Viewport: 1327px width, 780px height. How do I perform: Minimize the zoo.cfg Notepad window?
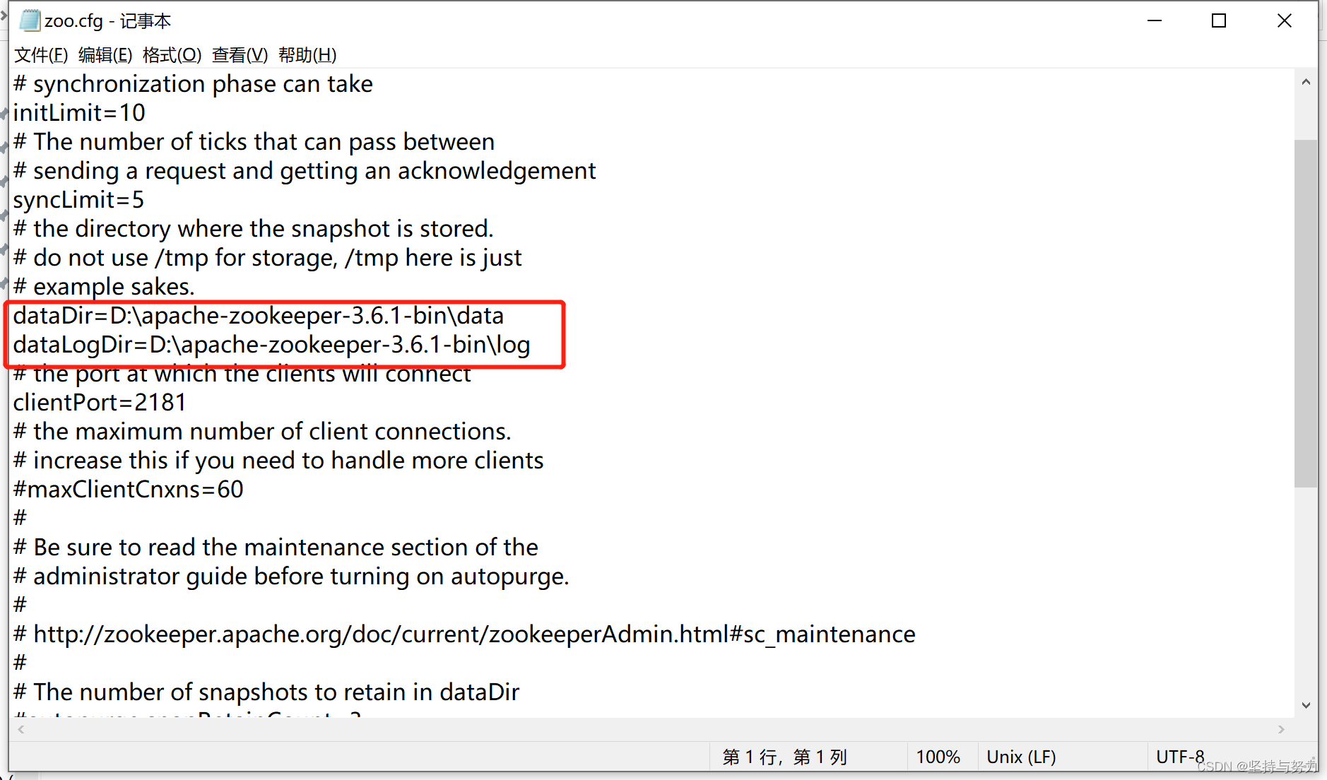click(x=1155, y=20)
